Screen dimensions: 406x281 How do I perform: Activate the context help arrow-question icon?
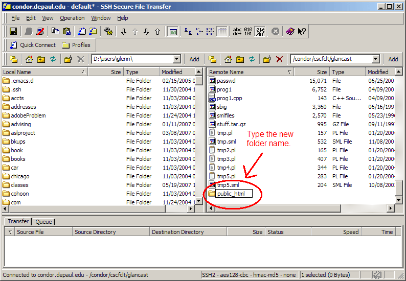pos(302,32)
